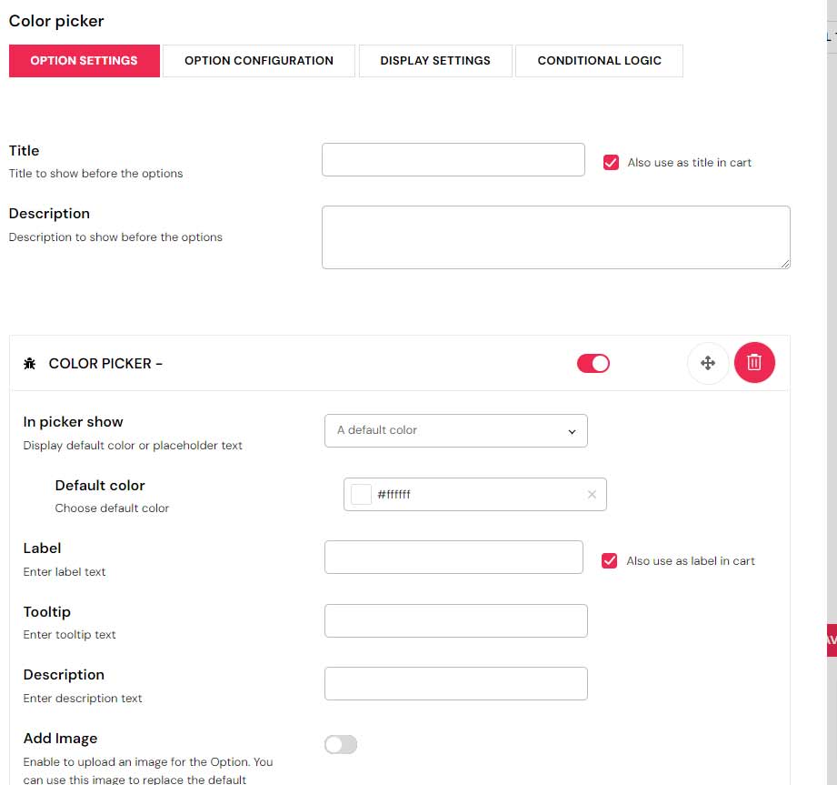Click the #ffffff default color hex field
Viewport: 837px width, 785px height.
point(473,495)
